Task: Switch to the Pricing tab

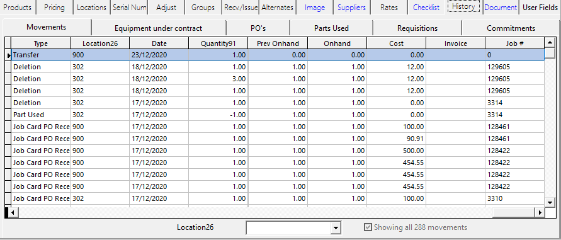Action: [54, 8]
